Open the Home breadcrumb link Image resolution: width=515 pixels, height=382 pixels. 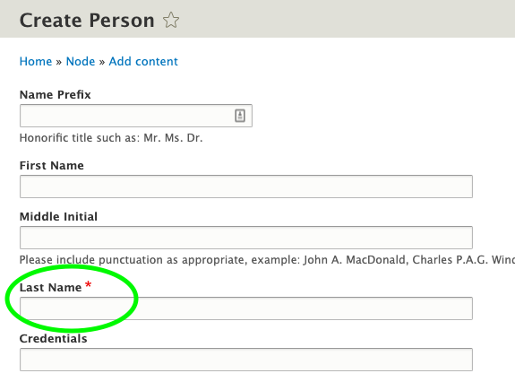pyautogui.click(x=36, y=62)
